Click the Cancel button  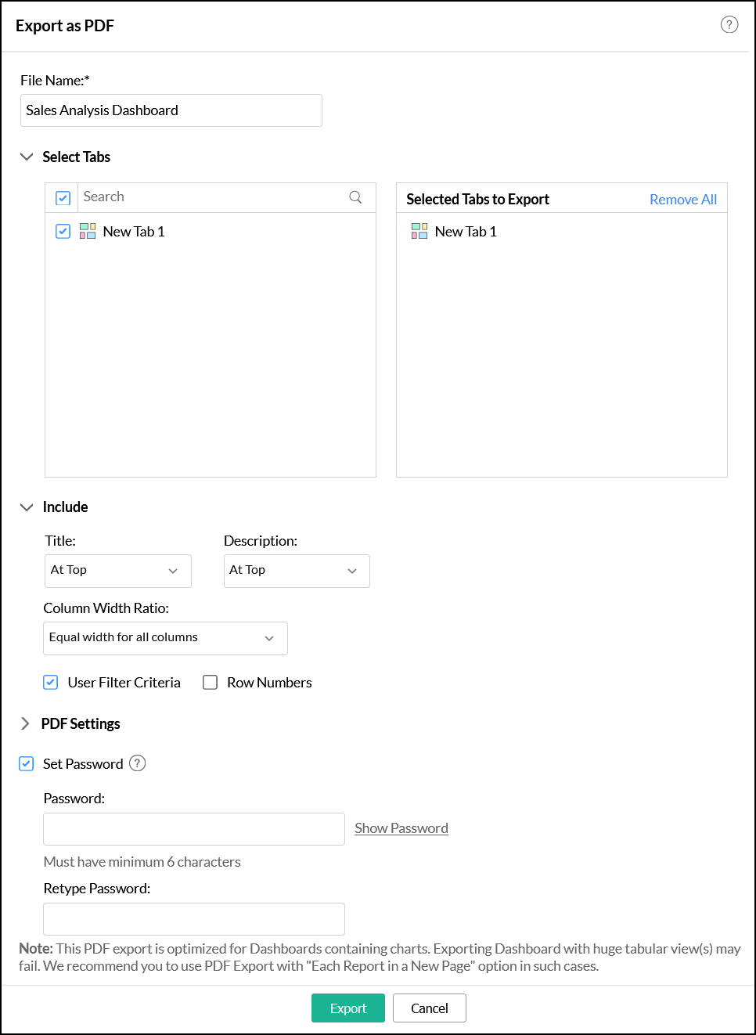pyautogui.click(x=429, y=1008)
